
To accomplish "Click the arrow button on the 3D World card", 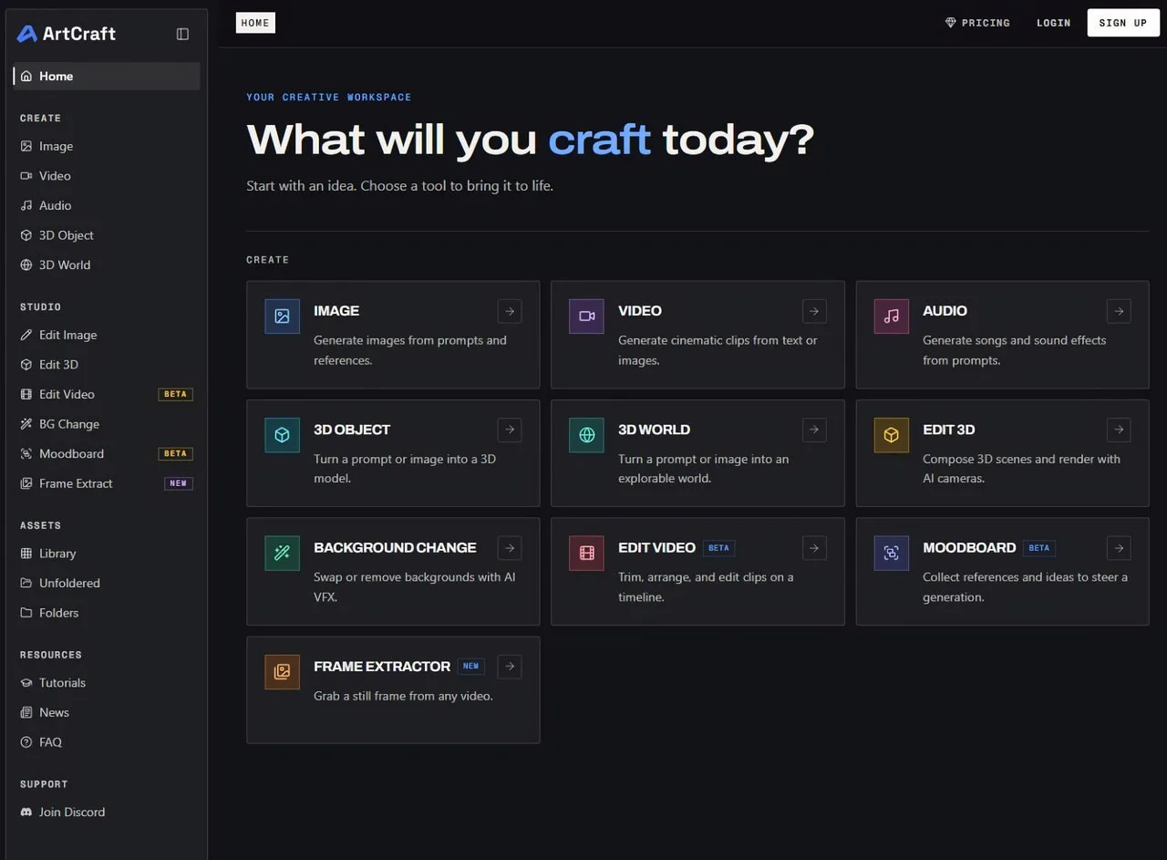I will tap(814, 430).
